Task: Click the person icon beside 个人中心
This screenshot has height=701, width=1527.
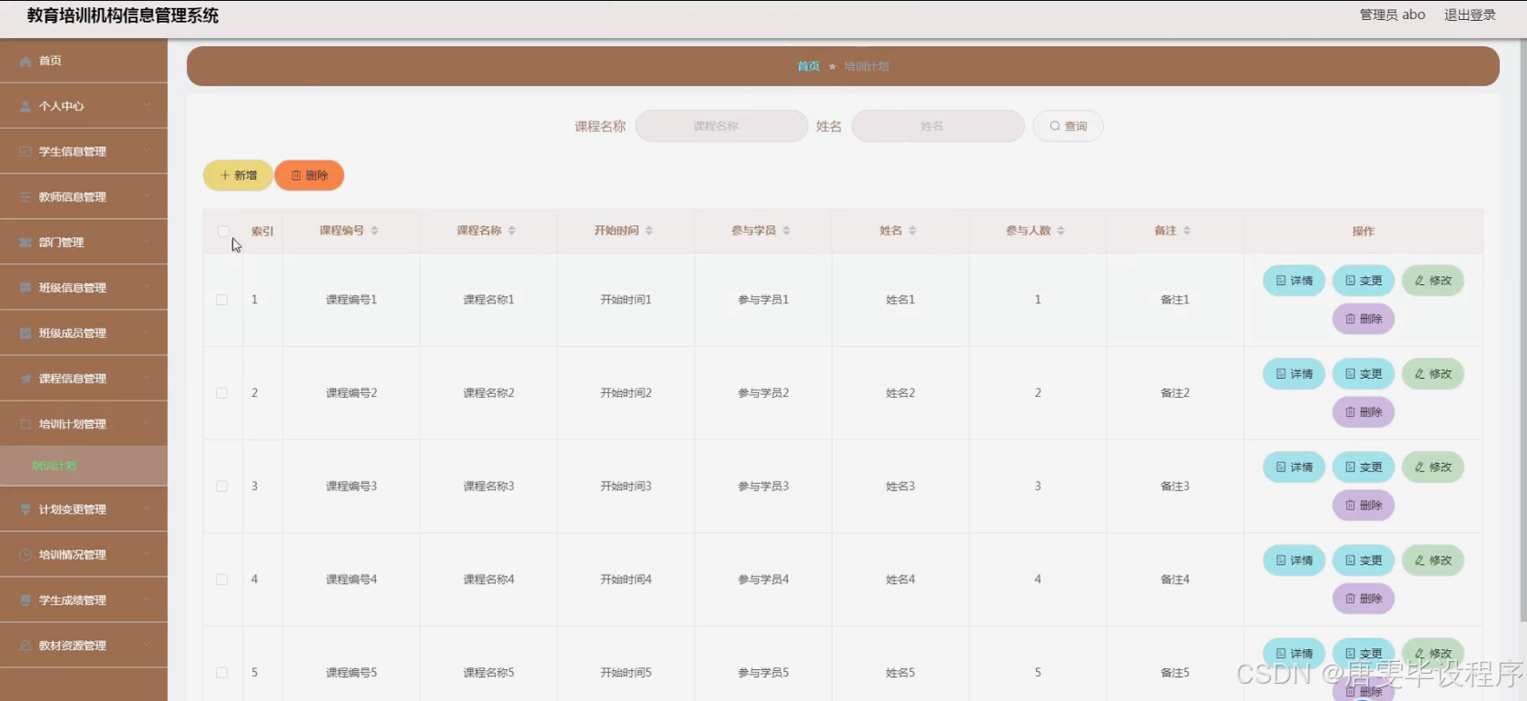Action: tap(25, 106)
